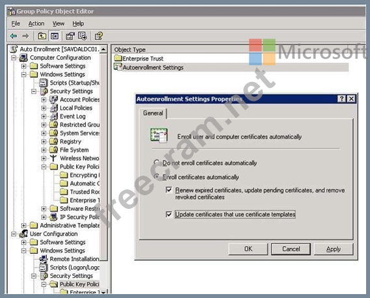Uncheck Update certificates that use templates

(169, 215)
